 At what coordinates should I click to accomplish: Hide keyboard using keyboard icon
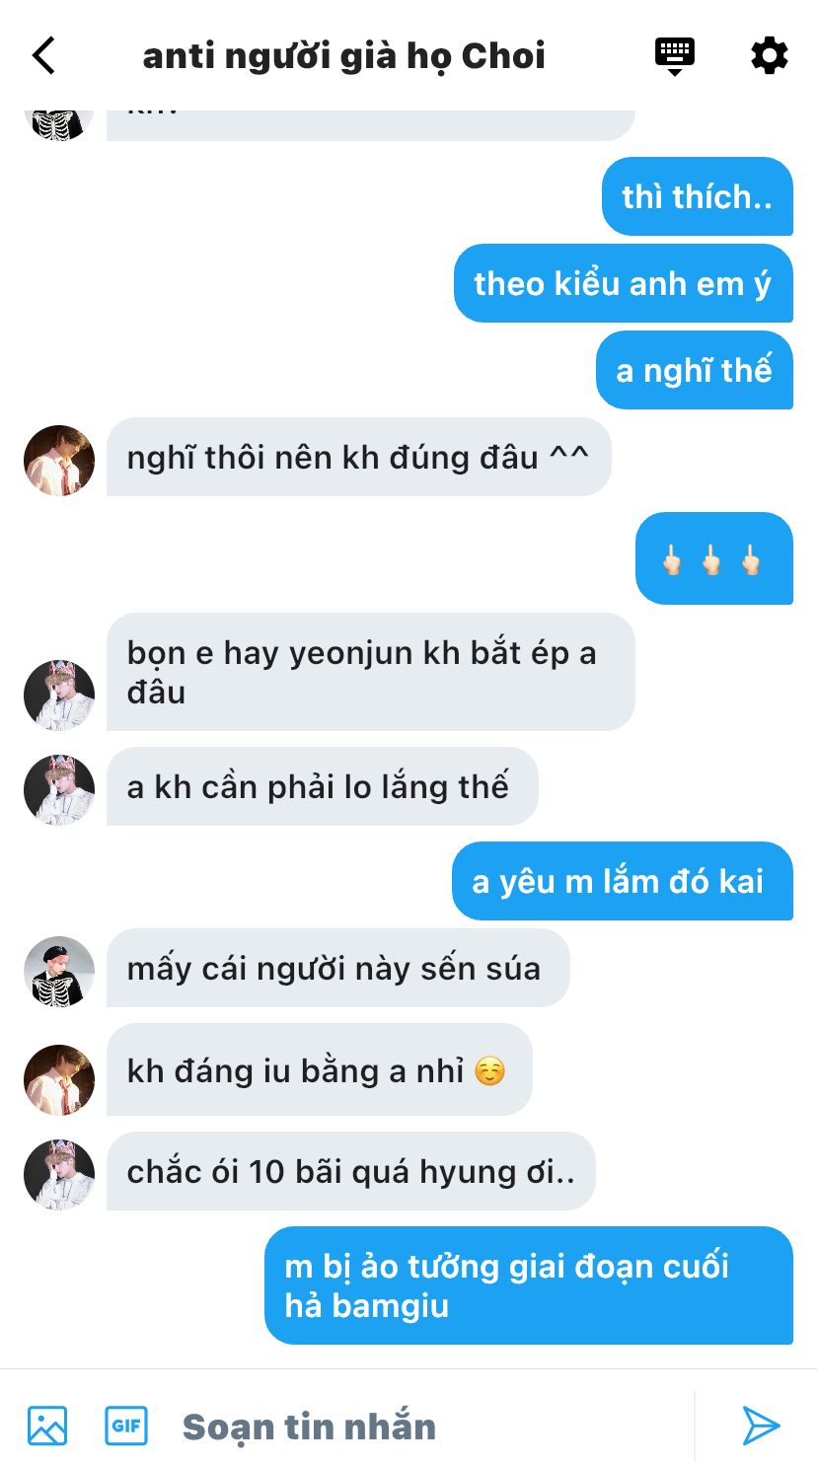click(675, 56)
